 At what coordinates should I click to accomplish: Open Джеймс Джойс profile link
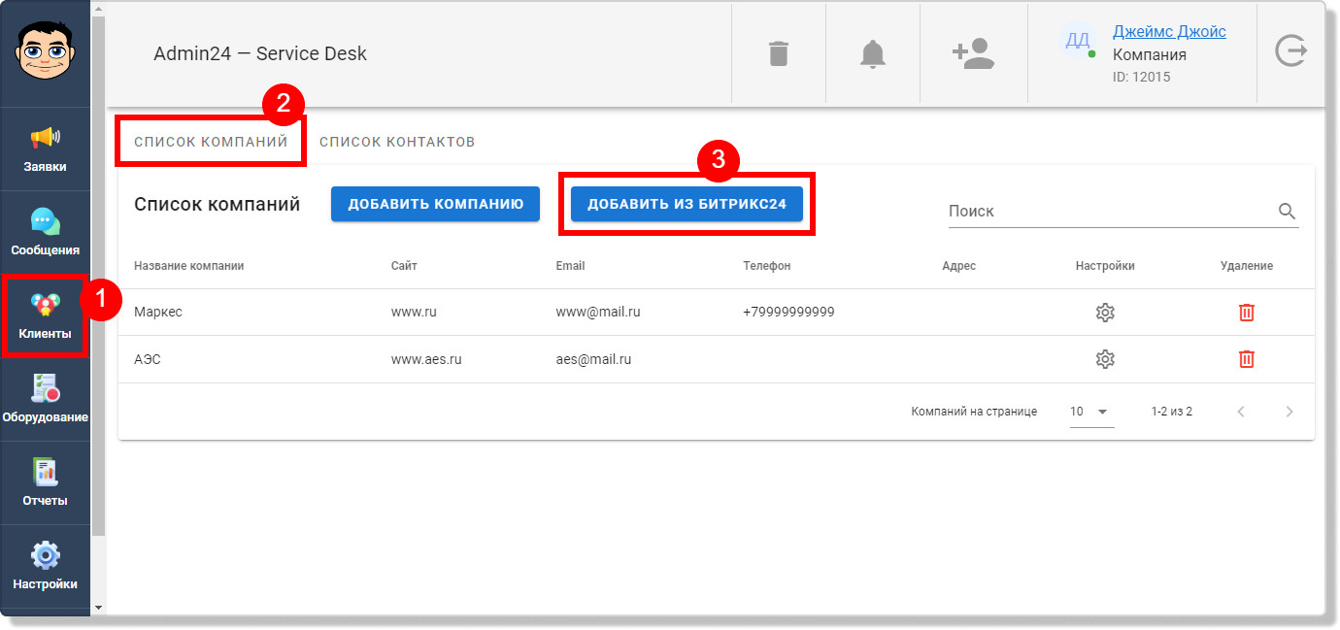coord(1169,31)
